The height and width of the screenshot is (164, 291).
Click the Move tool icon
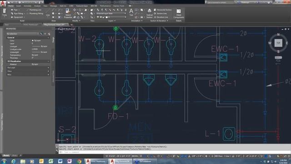(75, 10)
